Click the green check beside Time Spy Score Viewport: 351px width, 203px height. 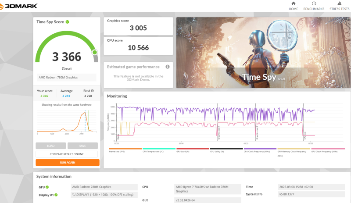point(68,22)
